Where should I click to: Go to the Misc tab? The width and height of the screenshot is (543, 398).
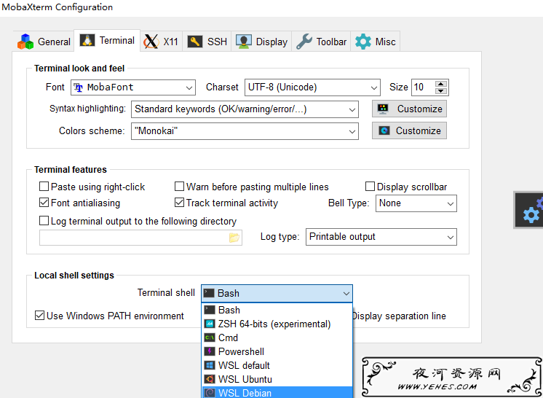pos(376,42)
